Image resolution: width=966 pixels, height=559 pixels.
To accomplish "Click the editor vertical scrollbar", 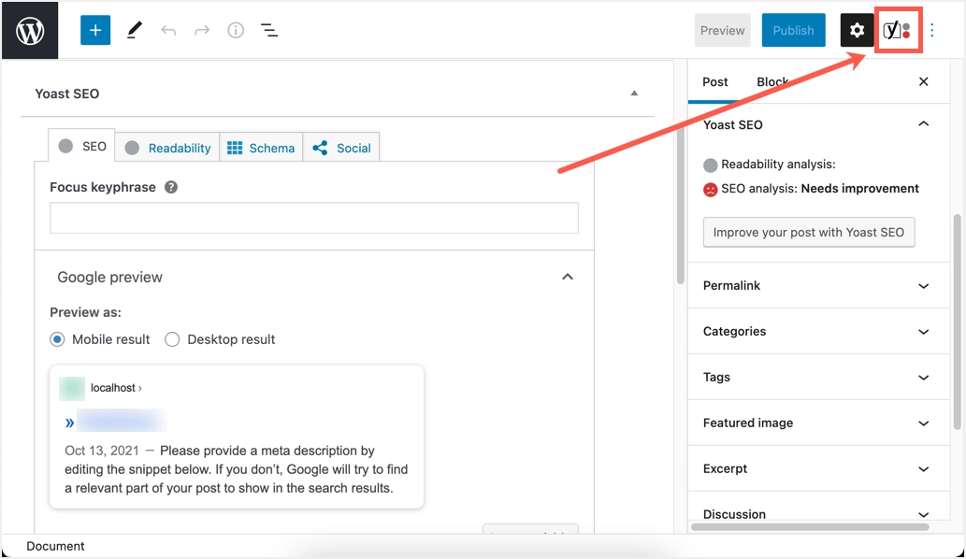I will [680, 207].
